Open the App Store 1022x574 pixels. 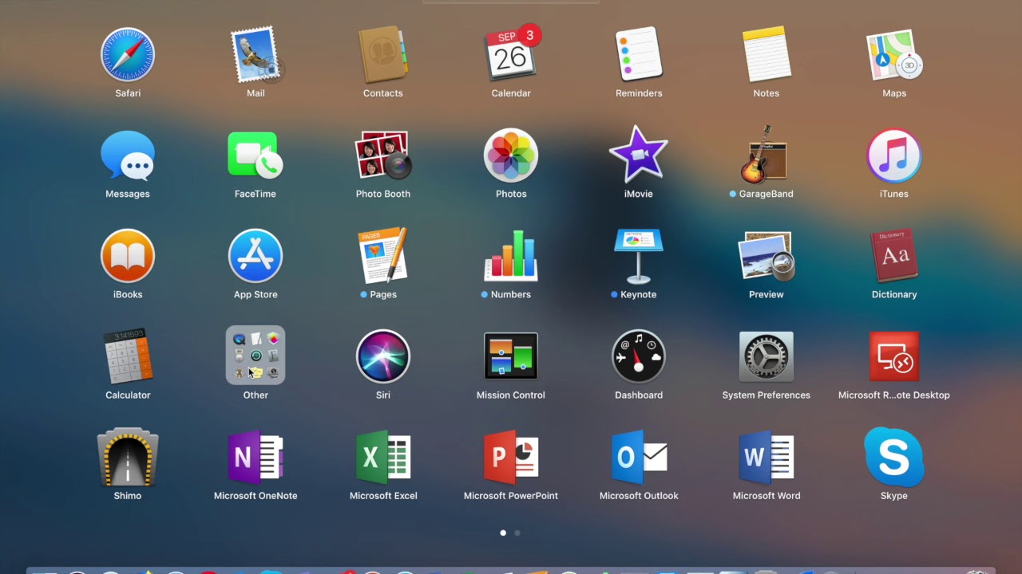[x=255, y=256]
